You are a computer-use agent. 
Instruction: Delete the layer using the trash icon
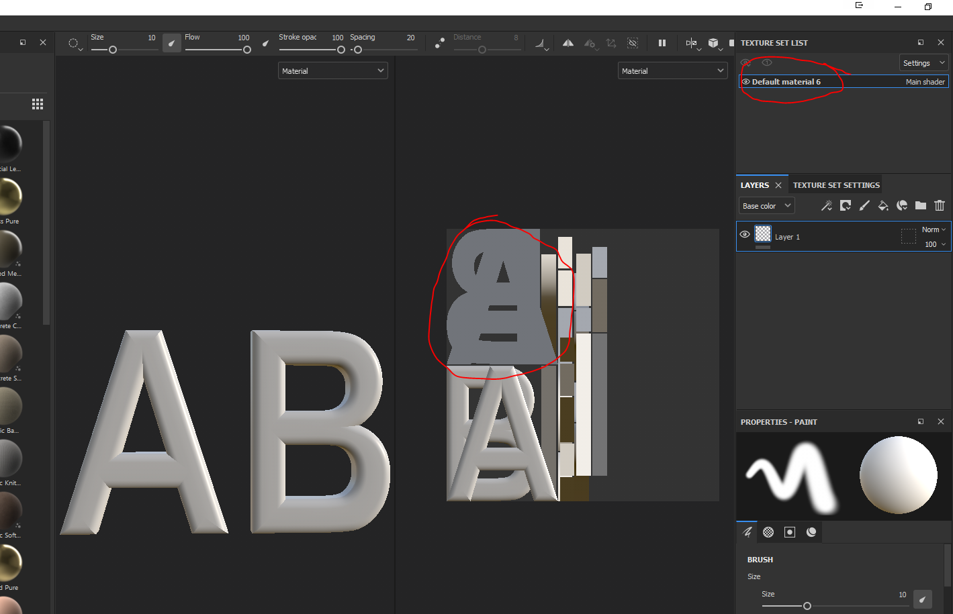[939, 205]
